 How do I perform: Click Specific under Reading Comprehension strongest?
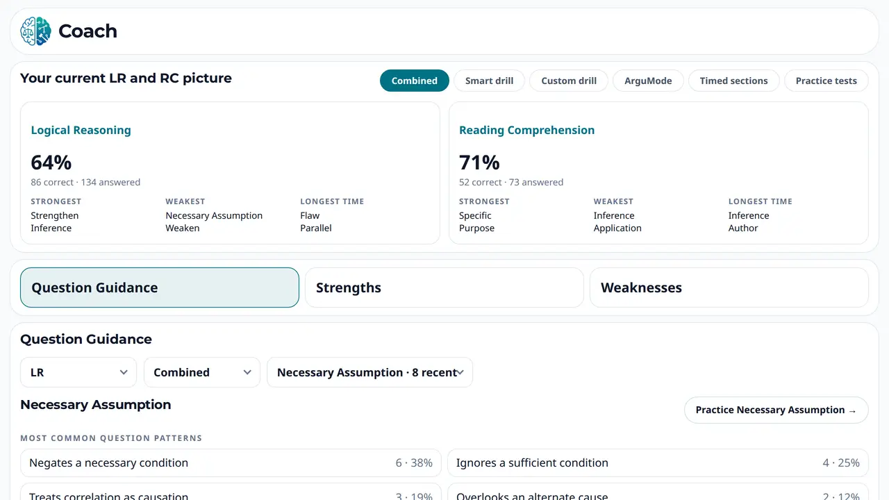click(x=475, y=215)
